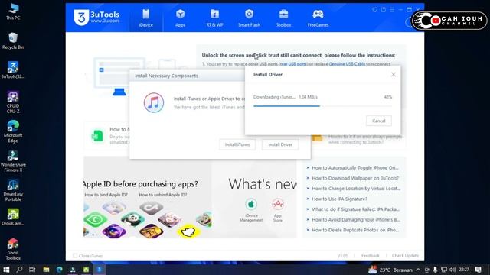Viewport: 490px width, 275px height.
Task: Launch Microsoft Edge from desktop
Action: pyautogui.click(x=13, y=131)
